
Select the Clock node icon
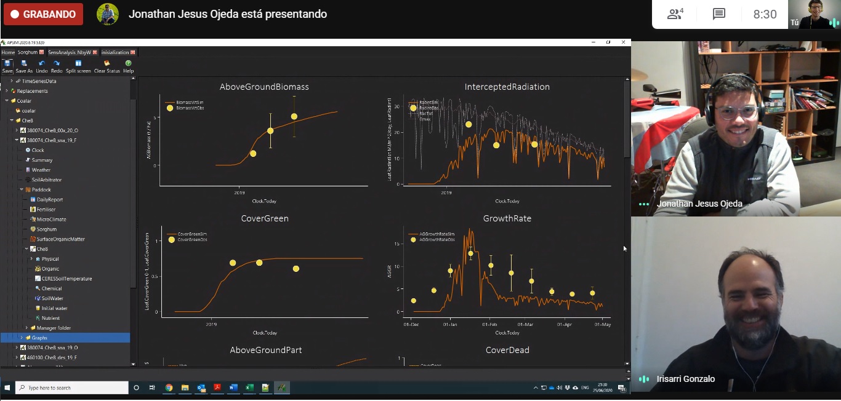point(28,150)
